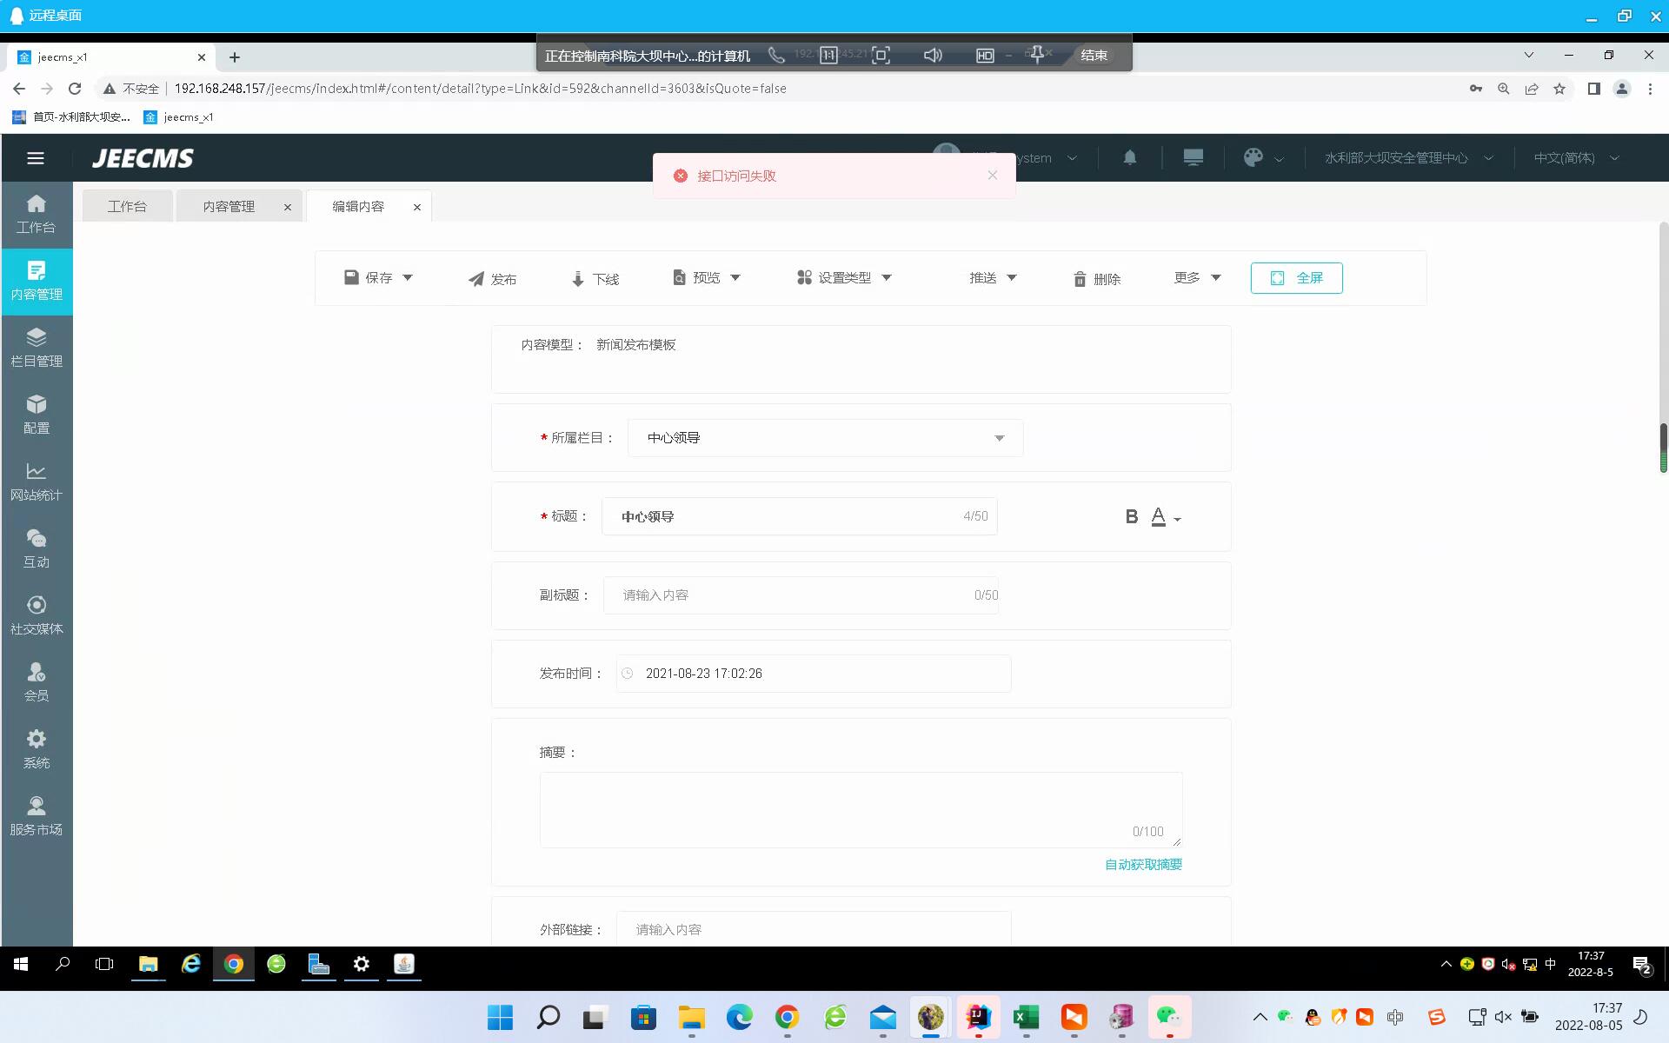Open 社交媒体 in the sidebar
This screenshot has width=1669, height=1043.
pyautogui.click(x=36, y=615)
